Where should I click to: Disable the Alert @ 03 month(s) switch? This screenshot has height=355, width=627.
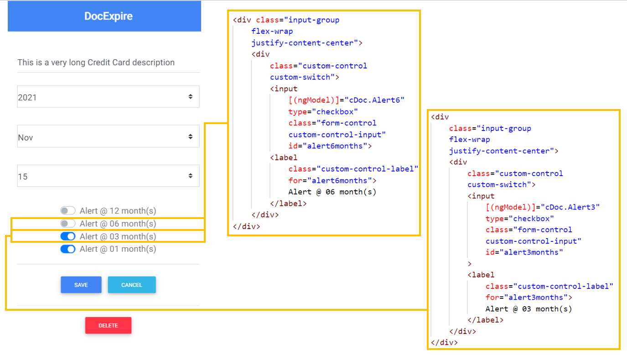click(68, 236)
